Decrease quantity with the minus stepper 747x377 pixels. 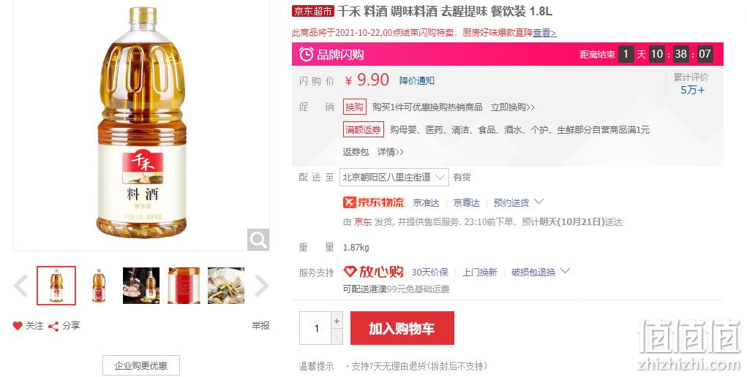click(337, 337)
